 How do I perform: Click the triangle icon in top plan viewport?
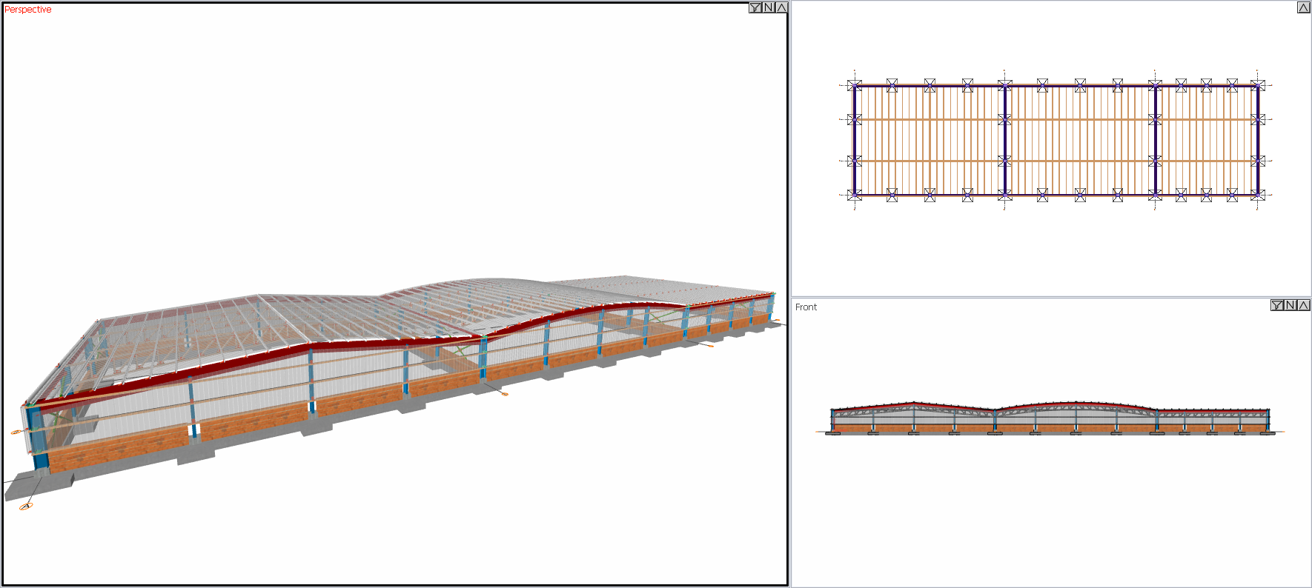coord(1303,7)
